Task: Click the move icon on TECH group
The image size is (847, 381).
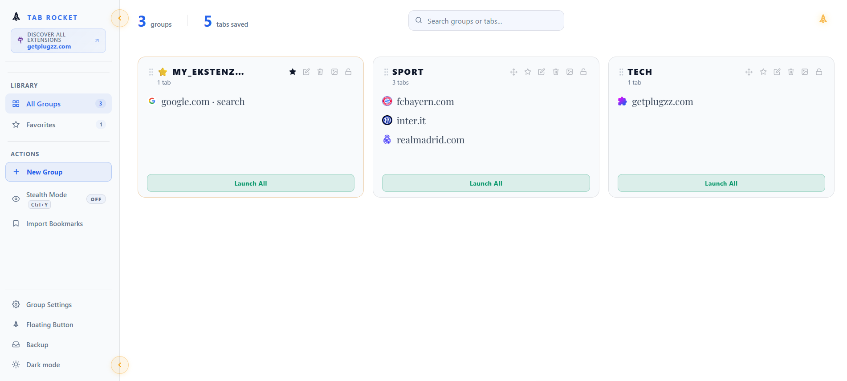Action: pos(749,72)
